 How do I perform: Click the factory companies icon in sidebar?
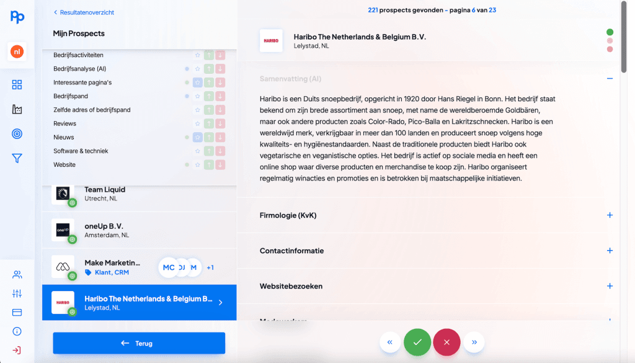[x=17, y=109]
